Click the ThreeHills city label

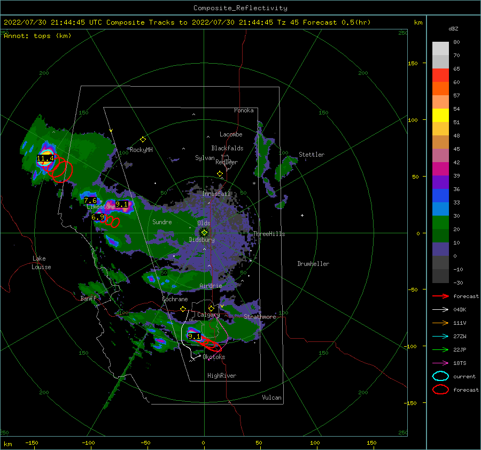coord(269,234)
